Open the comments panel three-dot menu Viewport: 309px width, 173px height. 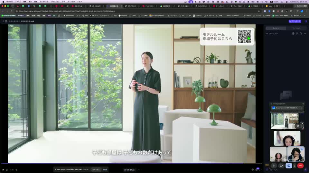[x=305, y=34]
